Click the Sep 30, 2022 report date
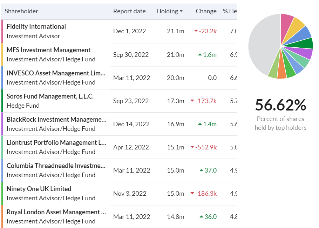 pos(131,55)
